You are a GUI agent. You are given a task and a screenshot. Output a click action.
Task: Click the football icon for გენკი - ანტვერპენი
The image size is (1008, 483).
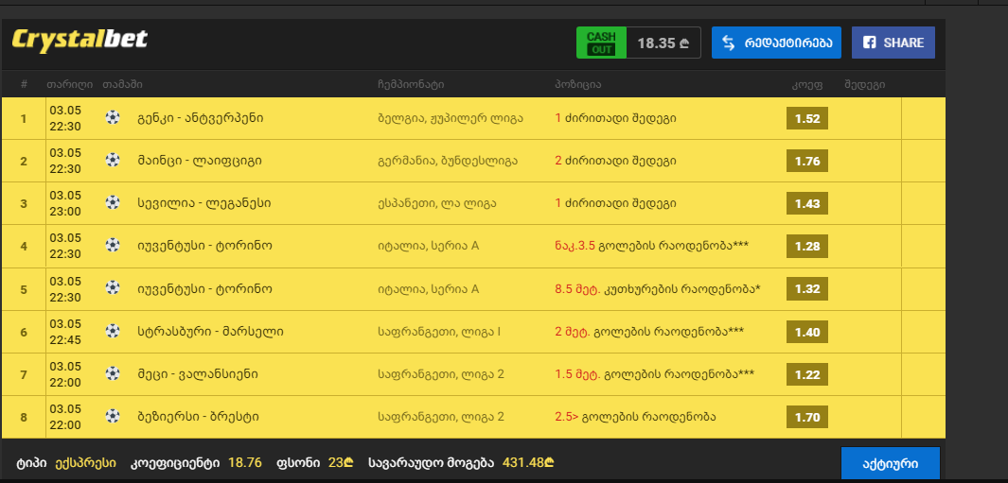pos(113,117)
